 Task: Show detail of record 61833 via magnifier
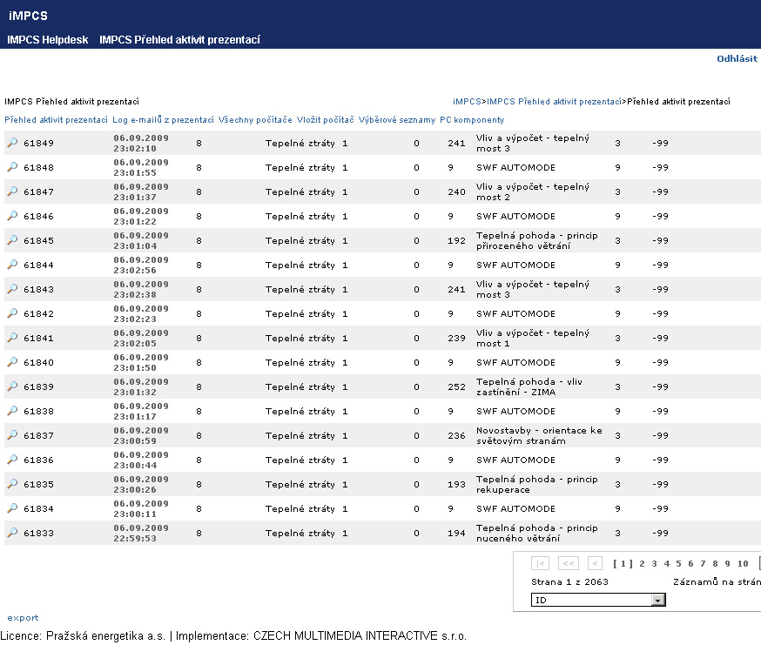(12, 533)
